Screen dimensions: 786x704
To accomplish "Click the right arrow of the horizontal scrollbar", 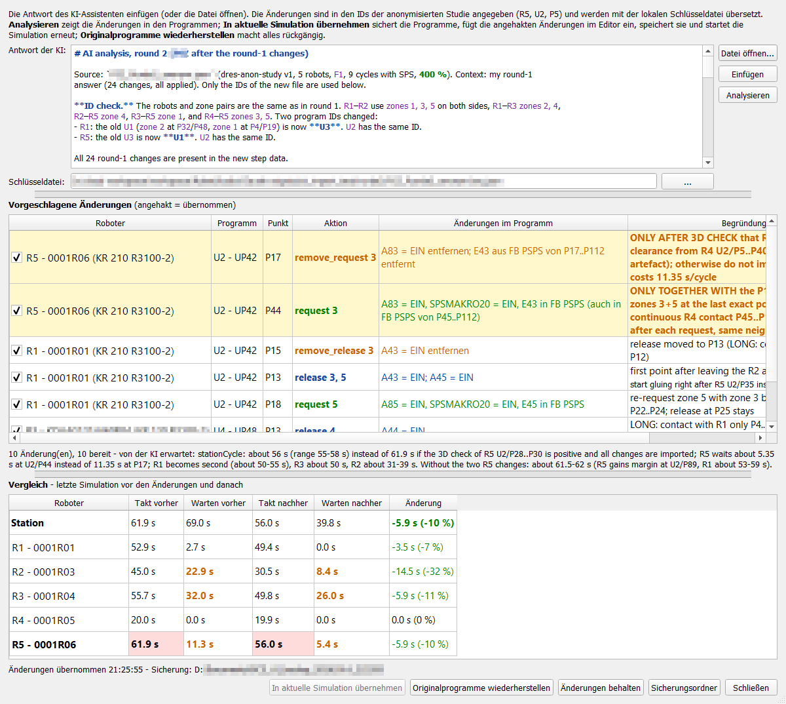I will click(760, 437).
